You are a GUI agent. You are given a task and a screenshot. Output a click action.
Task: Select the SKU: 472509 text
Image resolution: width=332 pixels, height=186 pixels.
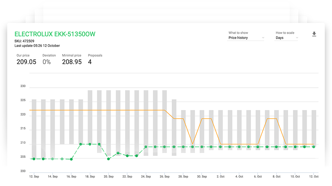coord(24,41)
